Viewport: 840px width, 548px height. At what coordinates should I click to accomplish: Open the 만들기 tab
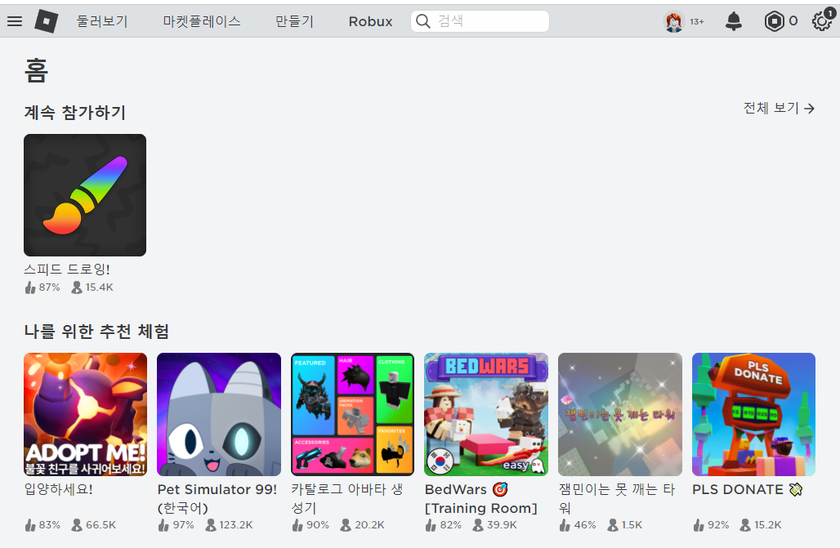pyautogui.click(x=294, y=21)
